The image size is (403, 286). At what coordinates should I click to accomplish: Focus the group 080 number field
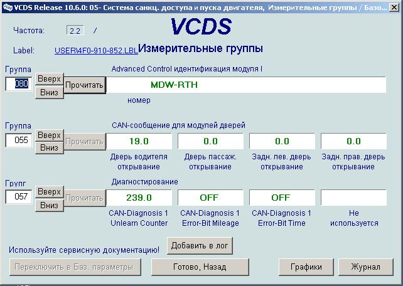[18, 85]
